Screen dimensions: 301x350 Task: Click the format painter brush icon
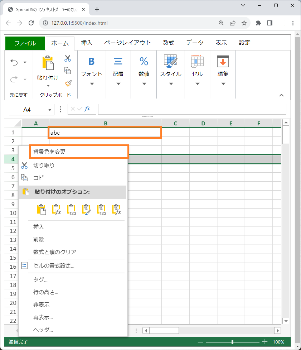click(x=68, y=83)
